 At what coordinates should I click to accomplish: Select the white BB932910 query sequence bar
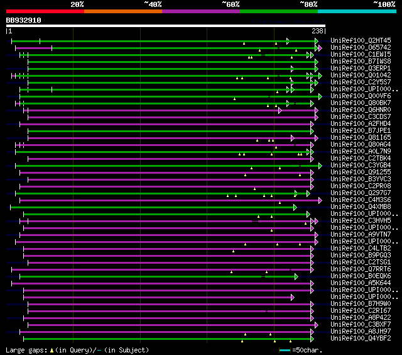pyautogui.click(x=166, y=26)
